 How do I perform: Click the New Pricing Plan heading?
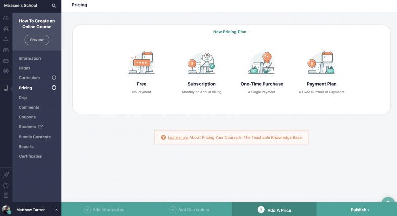tap(230, 32)
